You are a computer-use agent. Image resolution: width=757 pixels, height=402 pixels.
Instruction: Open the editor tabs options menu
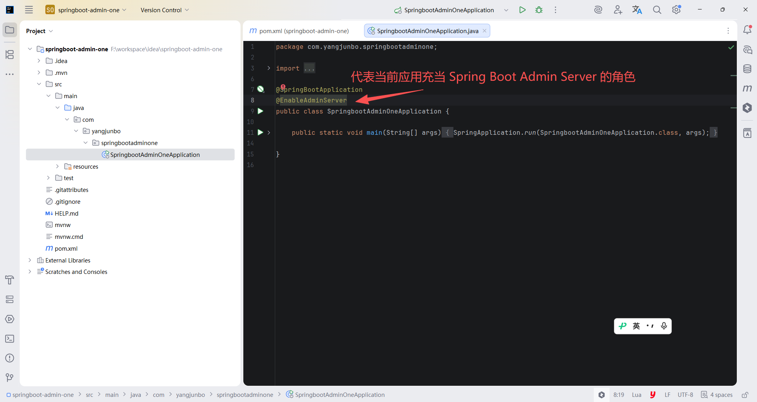(728, 31)
